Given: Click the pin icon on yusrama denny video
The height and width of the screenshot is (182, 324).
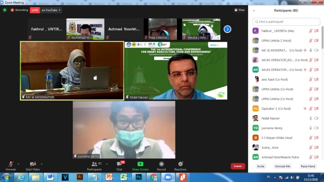Looking at the screenshot, I should [x=75, y=156].
